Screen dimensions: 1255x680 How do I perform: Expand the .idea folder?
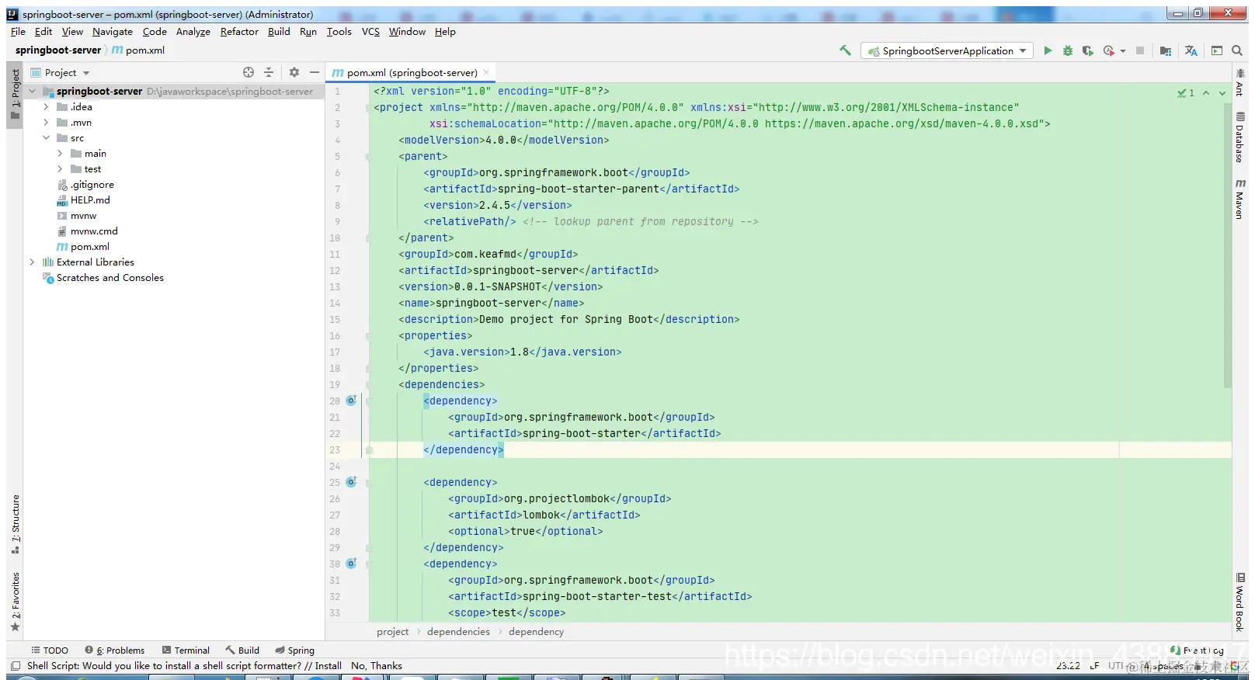[46, 107]
